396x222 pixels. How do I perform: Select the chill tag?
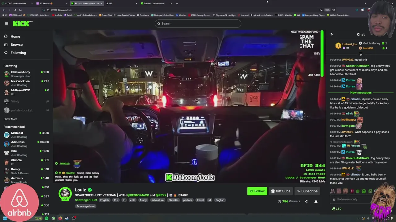tap(132, 200)
